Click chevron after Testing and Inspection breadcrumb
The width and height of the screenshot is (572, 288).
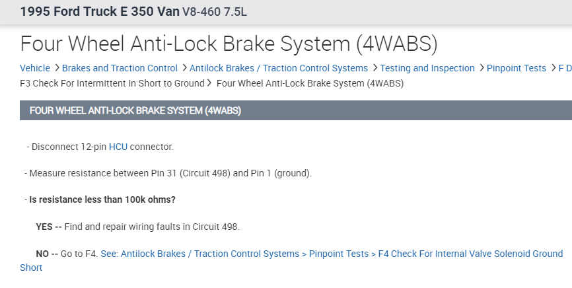[x=482, y=68]
